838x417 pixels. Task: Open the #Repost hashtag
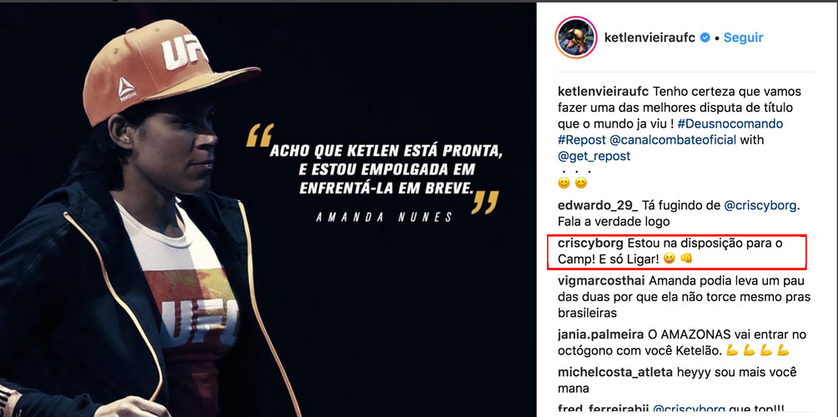[x=581, y=140]
